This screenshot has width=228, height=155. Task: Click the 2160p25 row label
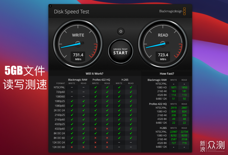pos(60,115)
